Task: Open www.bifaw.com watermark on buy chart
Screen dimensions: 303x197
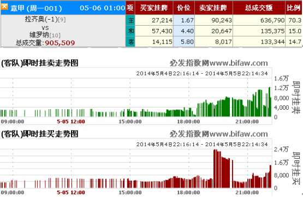Action: (x=239, y=134)
